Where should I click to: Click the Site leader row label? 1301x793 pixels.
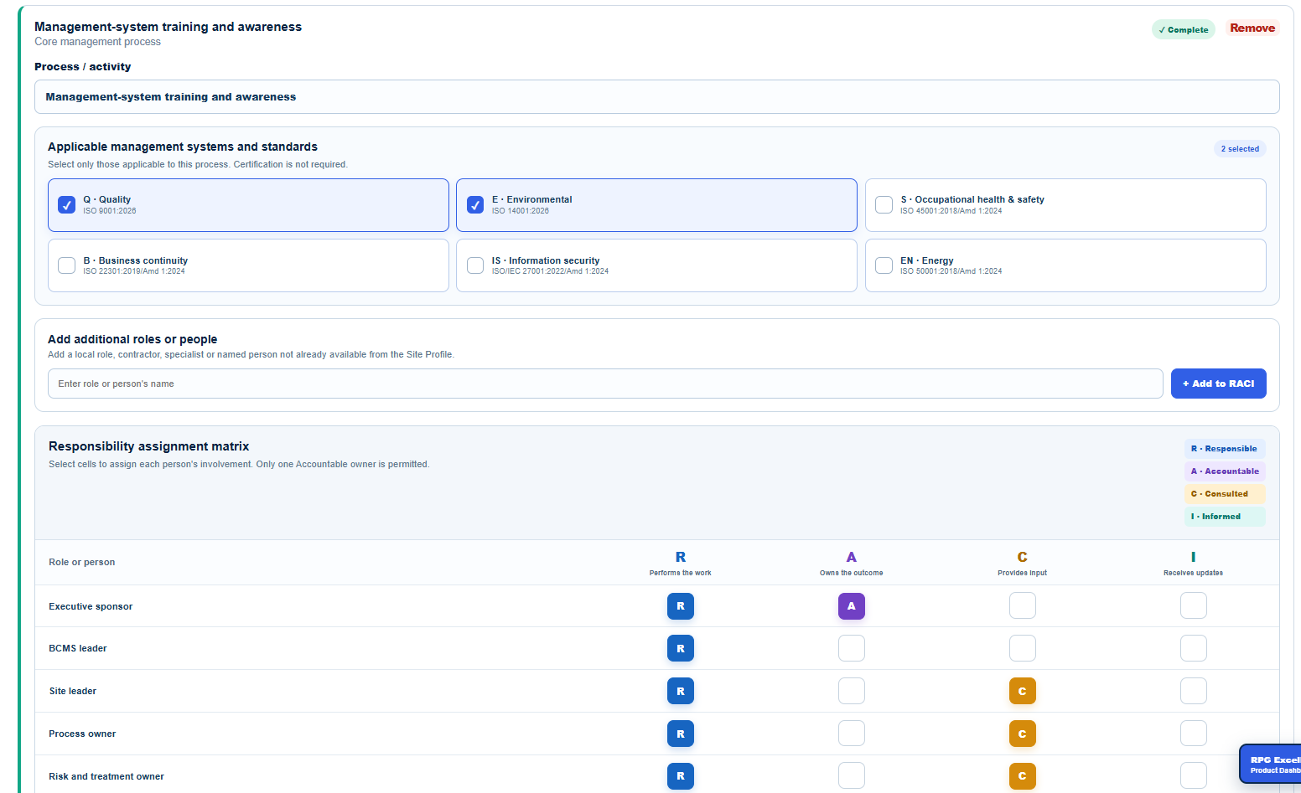73,691
